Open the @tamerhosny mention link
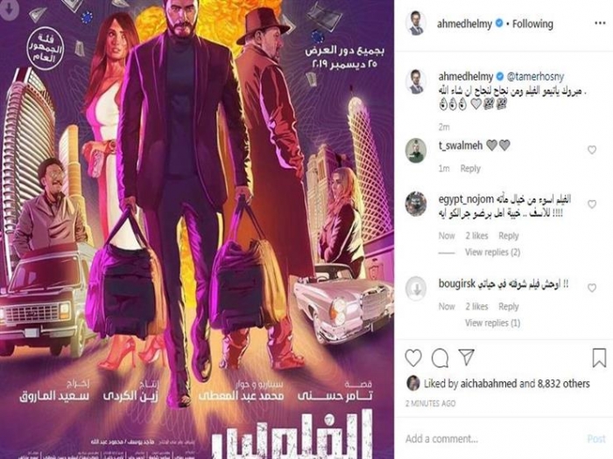This screenshot has width=613, height=459. coord(536,76)
